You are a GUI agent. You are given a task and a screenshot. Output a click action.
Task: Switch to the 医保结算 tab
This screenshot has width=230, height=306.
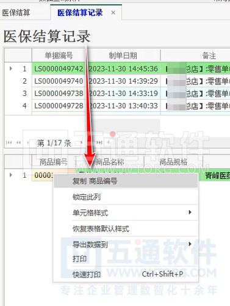tap(16, 13)
